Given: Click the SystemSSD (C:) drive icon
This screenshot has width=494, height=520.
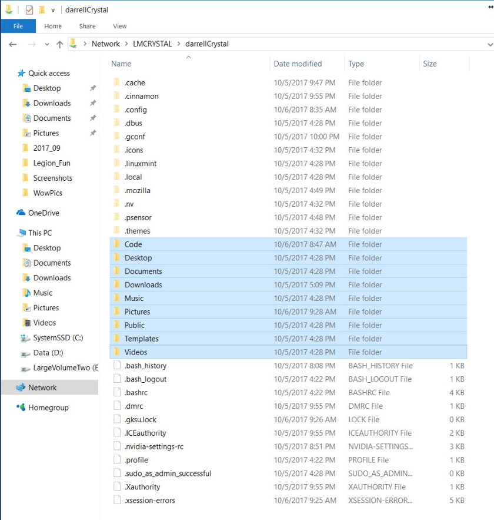Looking at the screenshot, I should click(26, 338).
